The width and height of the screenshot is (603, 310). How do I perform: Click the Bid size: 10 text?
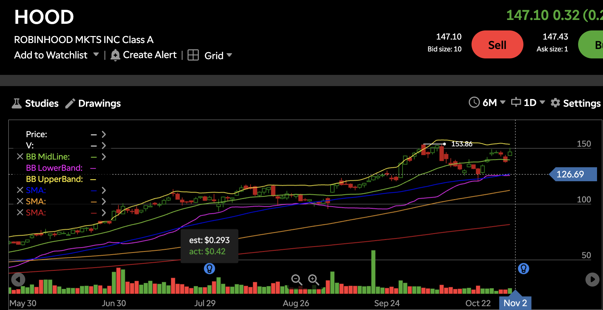coord(445,49)
